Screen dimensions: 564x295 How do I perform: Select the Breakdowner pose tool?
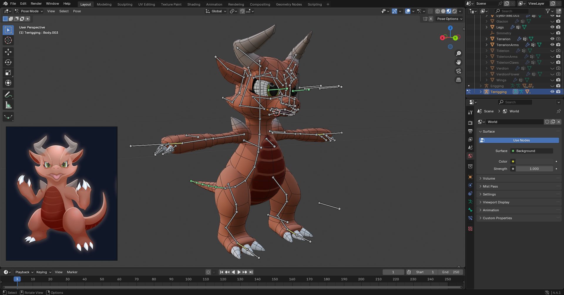click(8, 117)
